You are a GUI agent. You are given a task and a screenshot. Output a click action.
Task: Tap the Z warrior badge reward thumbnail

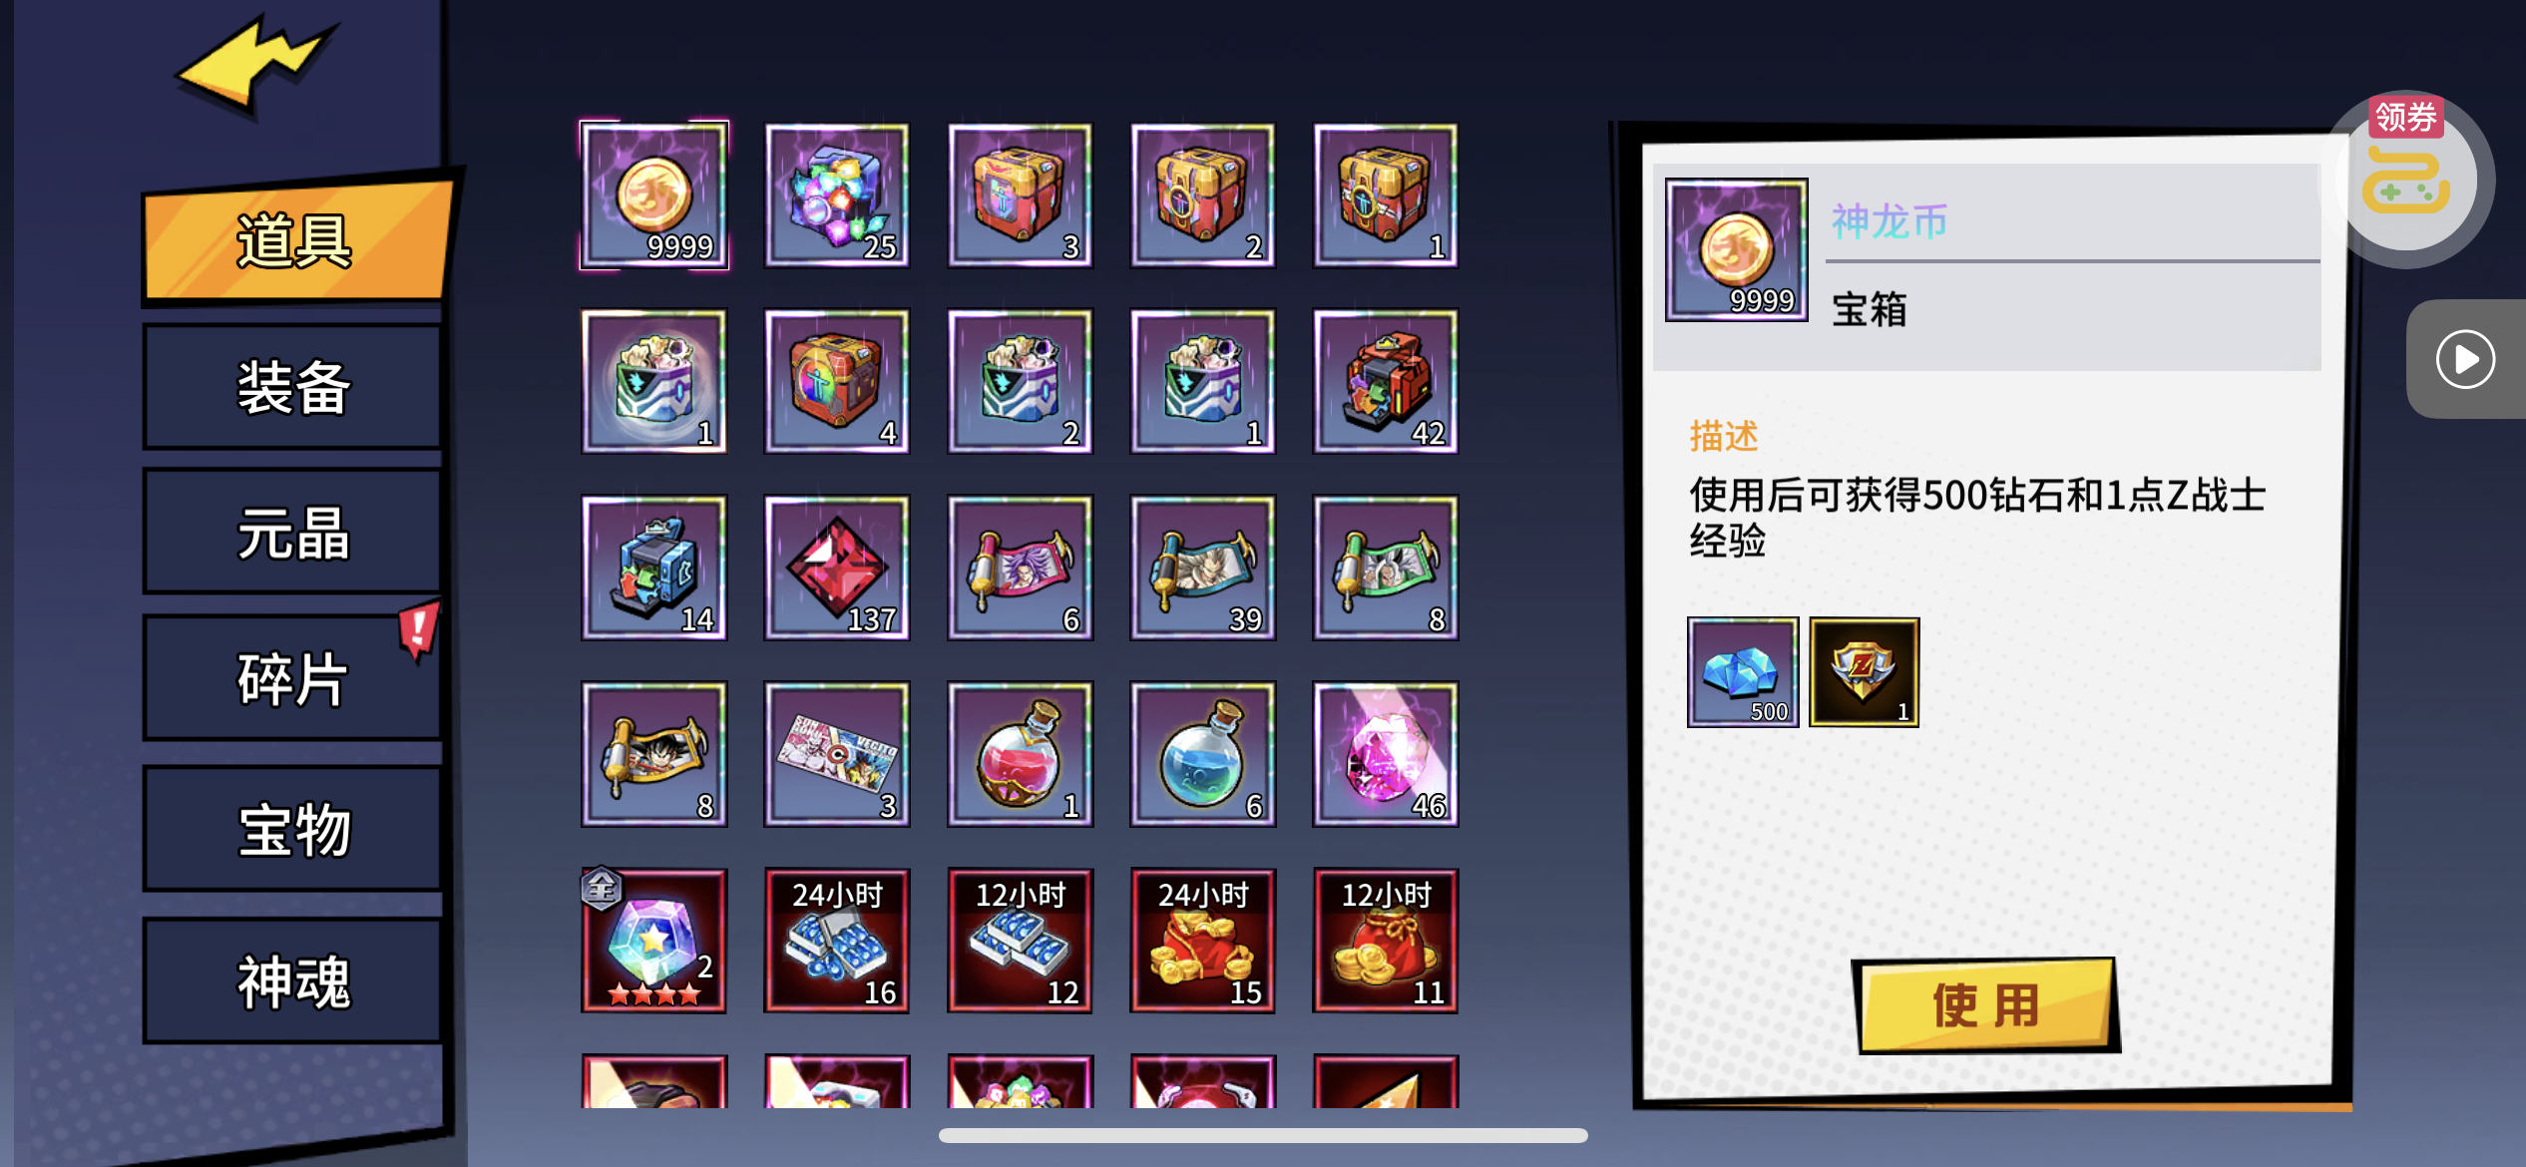coord(1865,672)
